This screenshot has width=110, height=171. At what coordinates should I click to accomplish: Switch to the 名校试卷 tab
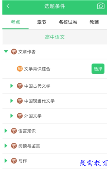[68, 22]
